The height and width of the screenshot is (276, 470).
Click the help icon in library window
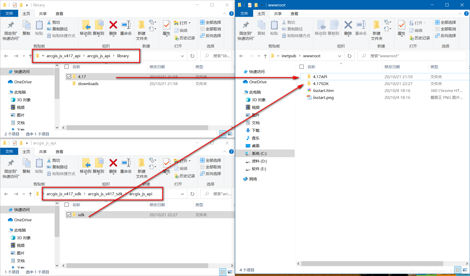(231, 14)
